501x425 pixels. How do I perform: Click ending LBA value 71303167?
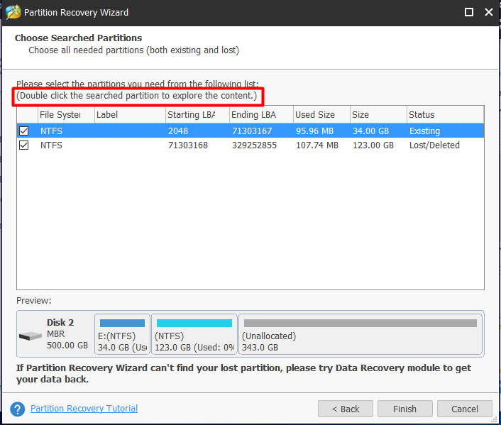point(252,131)
